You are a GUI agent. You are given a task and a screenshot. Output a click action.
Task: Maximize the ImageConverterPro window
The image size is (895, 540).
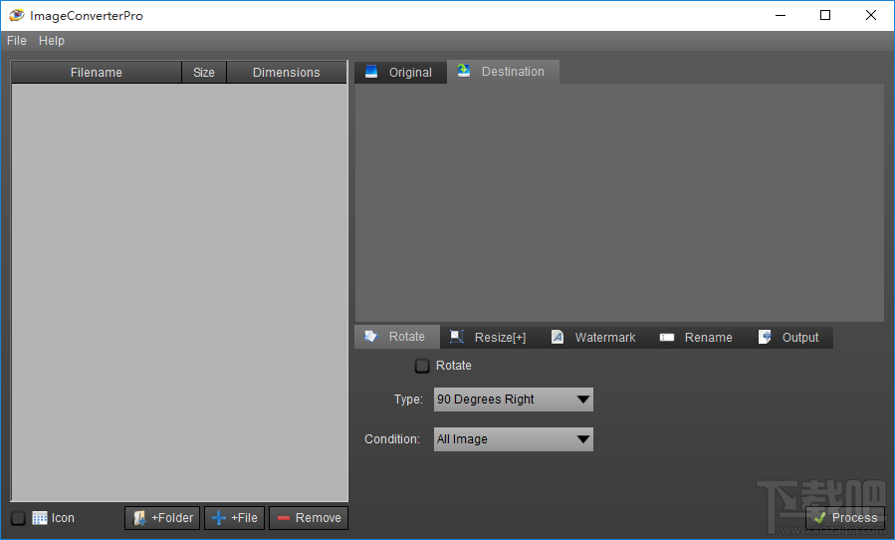click(x=825, y=15)
